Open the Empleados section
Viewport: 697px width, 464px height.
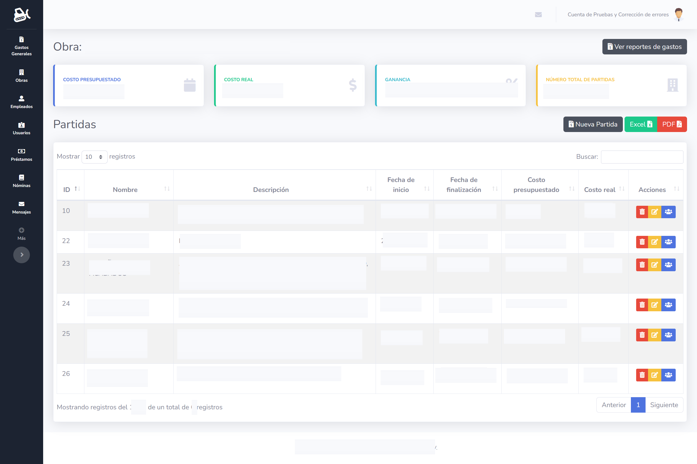coord(21,102)
